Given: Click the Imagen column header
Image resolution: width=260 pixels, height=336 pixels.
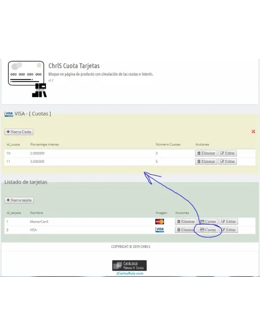Looking at the screenshot, I should click(161, 213).
